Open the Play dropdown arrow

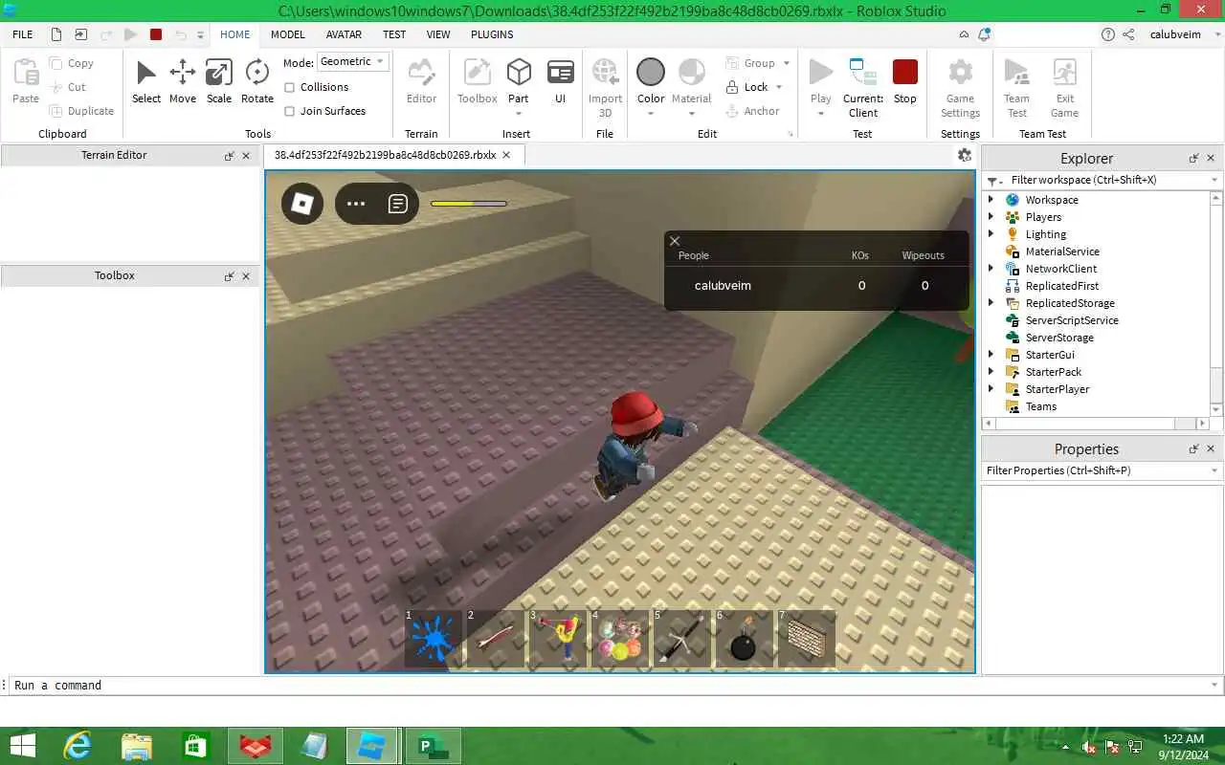821,114
